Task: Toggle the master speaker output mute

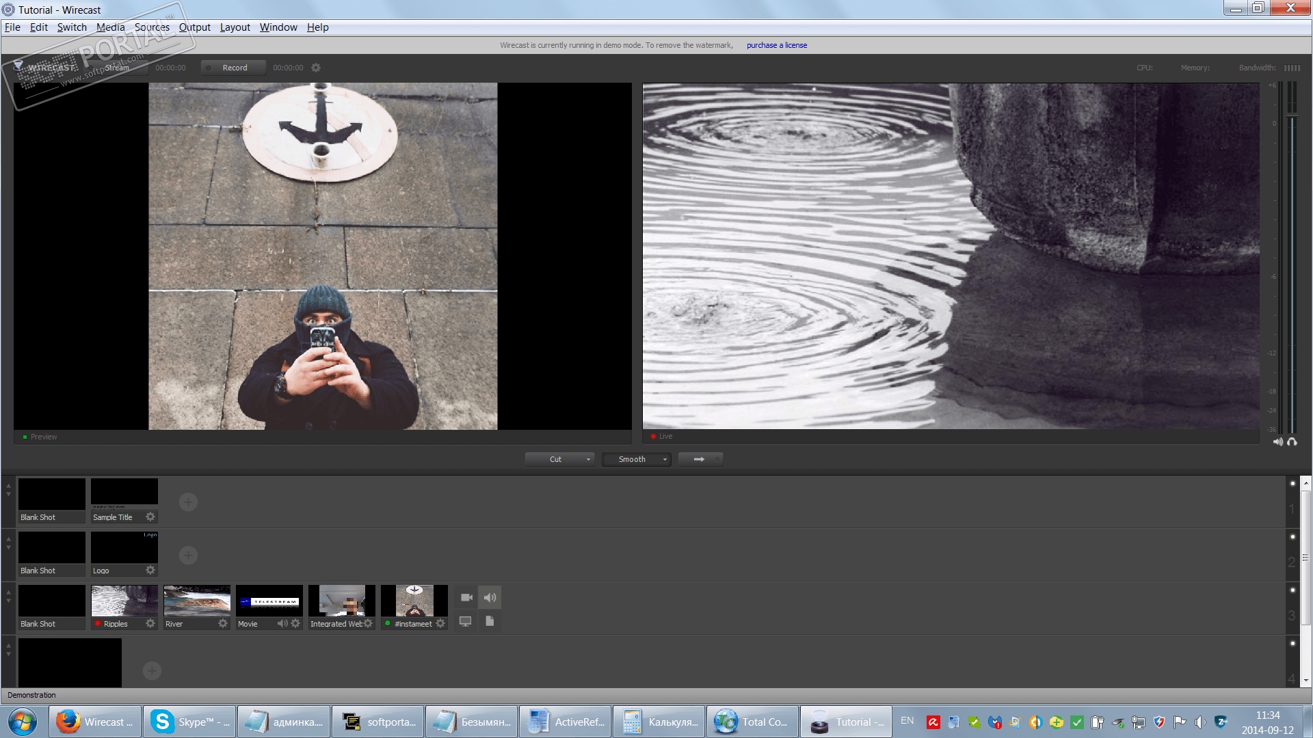Action: click(x=1277, y=441)
